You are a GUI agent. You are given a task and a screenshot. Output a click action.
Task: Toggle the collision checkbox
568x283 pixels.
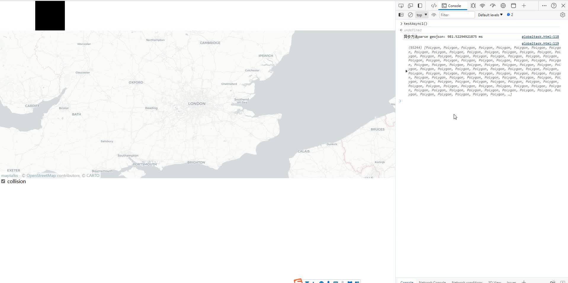(3, 181)
